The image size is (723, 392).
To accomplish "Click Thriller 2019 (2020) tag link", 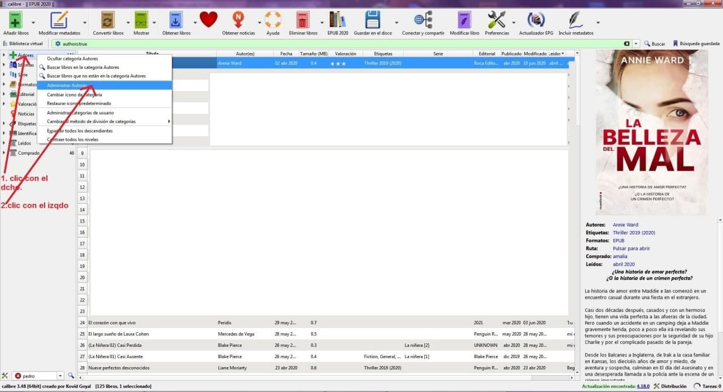I will coord(634,233).
